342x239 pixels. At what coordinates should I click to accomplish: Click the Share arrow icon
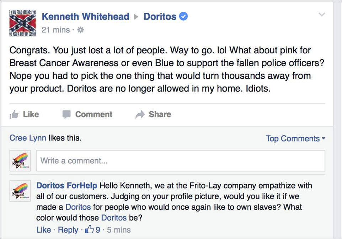(140, 114)
